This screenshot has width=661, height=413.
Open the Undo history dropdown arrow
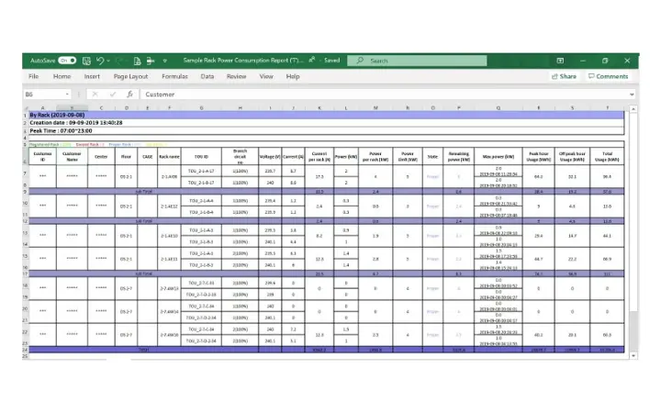click(x=109, y=61)
